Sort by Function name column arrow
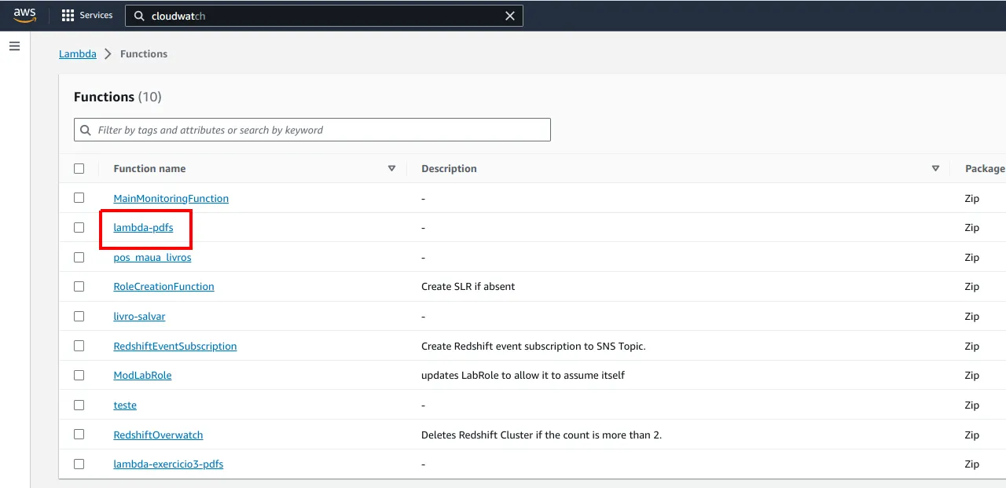The width and height of the screenshot is (1006, 488). click(391, 168)
